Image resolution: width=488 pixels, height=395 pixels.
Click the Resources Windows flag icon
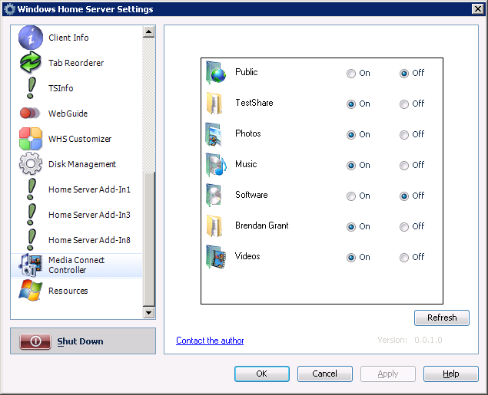tap(31, 291)
